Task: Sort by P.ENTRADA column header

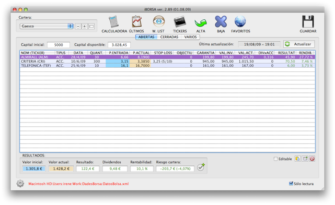Action: tap(118, 53)
